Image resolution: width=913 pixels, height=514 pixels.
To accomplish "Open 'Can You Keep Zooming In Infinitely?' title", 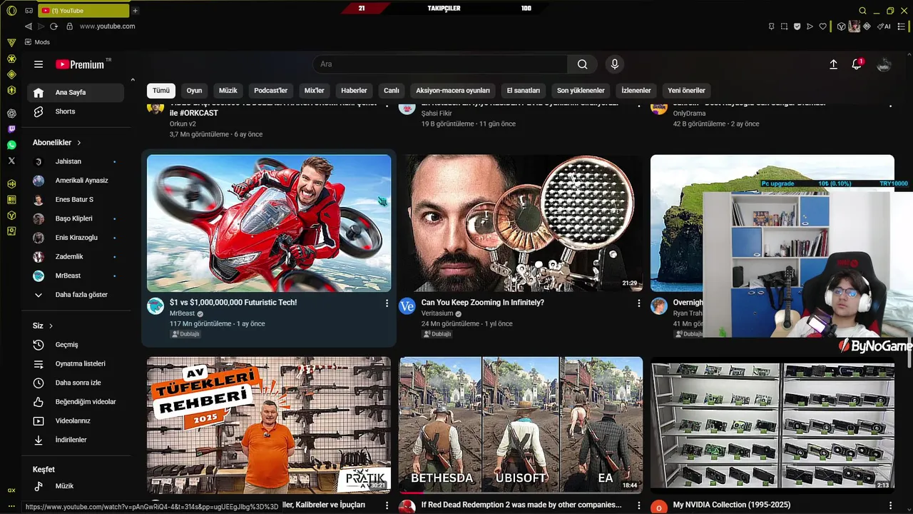I will click(x=483, y=303).
